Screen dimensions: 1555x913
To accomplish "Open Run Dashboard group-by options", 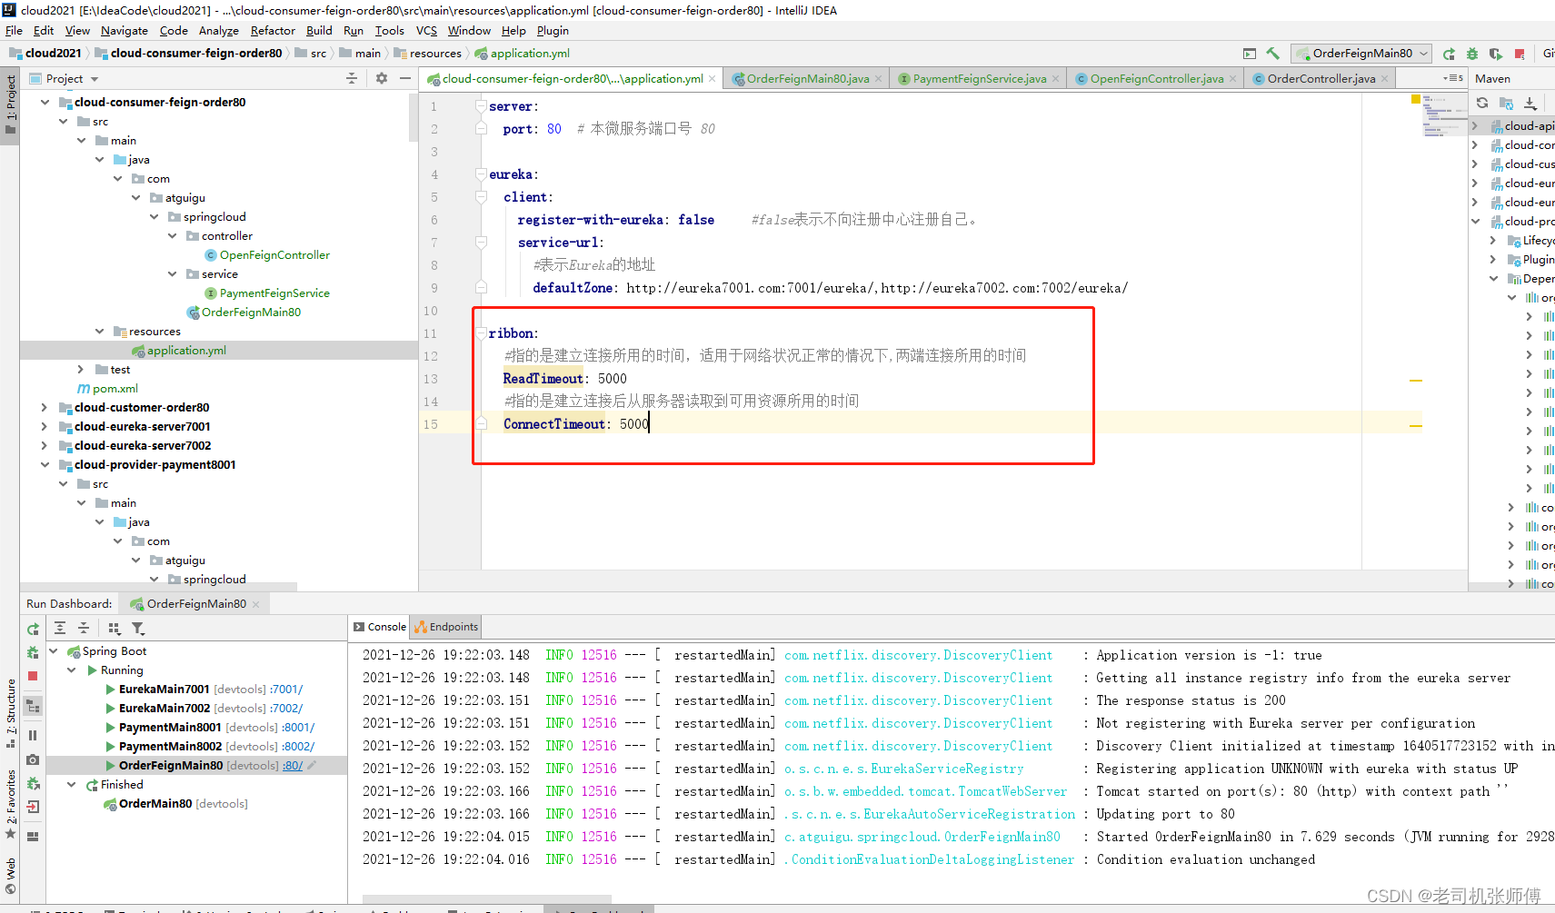I will click(114, 628).
